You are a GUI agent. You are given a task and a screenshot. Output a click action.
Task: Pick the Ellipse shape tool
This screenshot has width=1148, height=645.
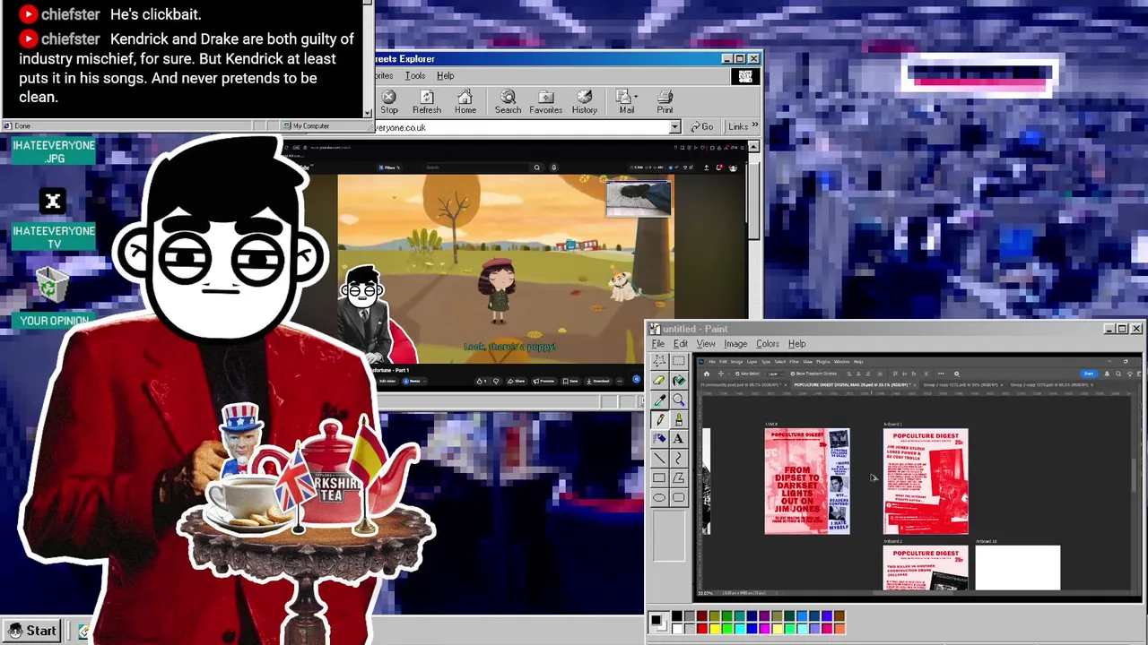pyautogui.click(x=659, y=498)
